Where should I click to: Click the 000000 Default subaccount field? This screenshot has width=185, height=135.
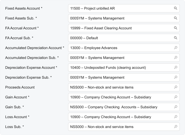(120, 38)
